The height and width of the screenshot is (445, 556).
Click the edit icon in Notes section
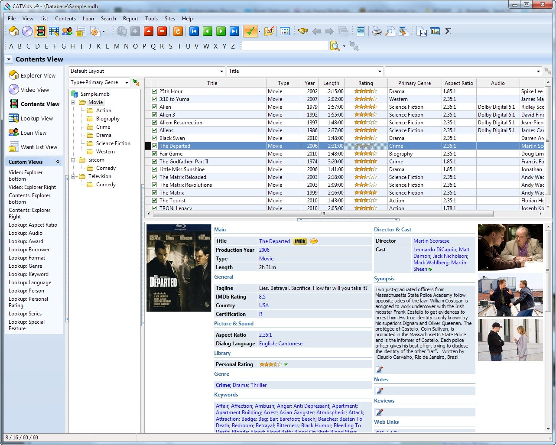tap(379, 391)
